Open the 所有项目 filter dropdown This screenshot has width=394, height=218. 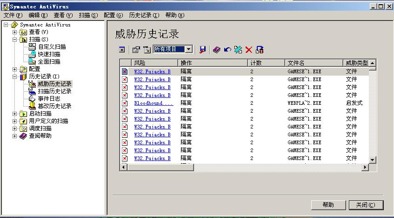pyautogui.click(x=189, y=49)
